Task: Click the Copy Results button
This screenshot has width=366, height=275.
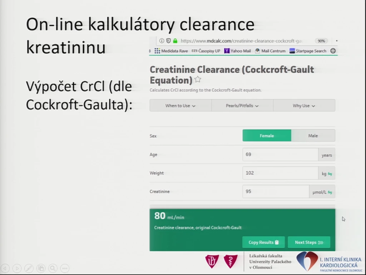Action: [x=263, y=242]
